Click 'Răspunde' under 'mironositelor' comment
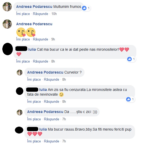This screenshot has width=146, height=144. pos(41,61)
